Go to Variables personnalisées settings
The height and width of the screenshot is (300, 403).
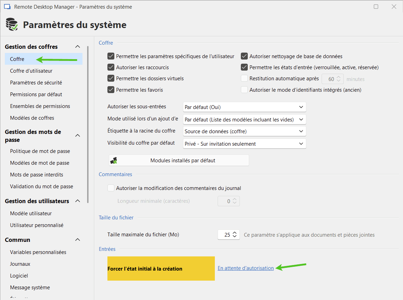[x=38, y=252]
